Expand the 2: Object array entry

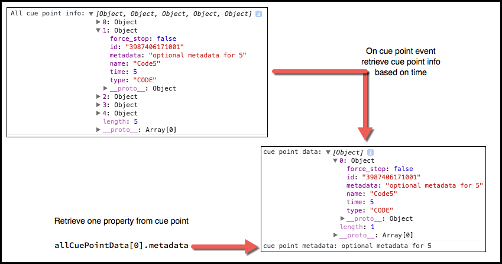click(99, 96)
